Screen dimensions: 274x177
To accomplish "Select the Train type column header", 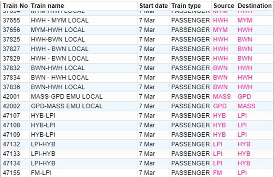I will click(x=186, y=6).
